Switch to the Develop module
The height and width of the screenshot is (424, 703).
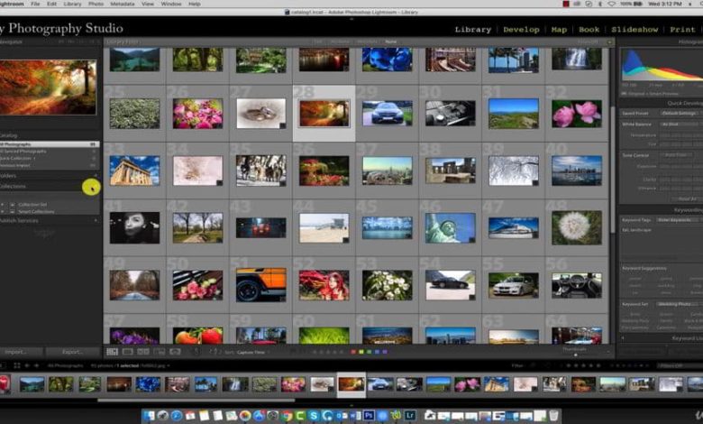(521, 30)
